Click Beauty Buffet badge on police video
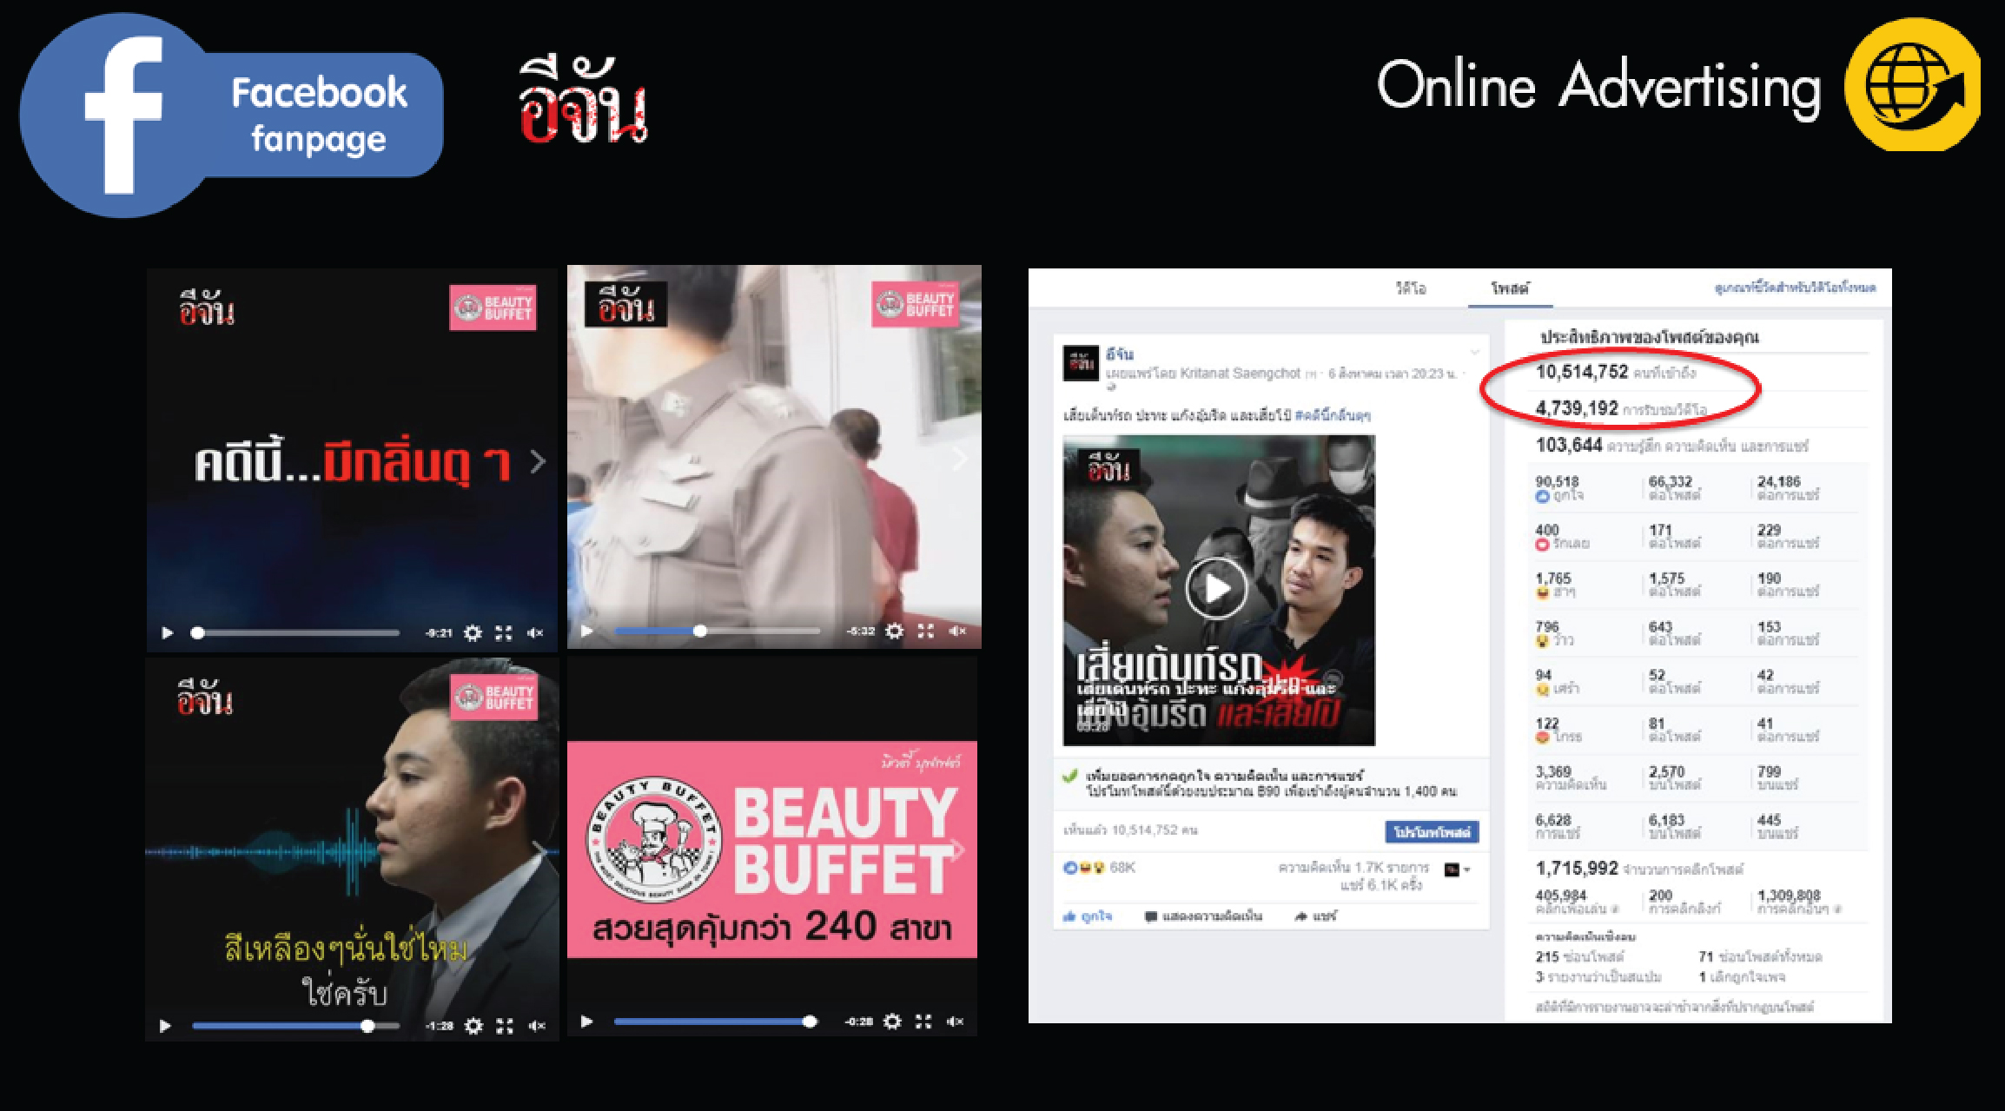2005x1111 pixels. tap(916, 304)
